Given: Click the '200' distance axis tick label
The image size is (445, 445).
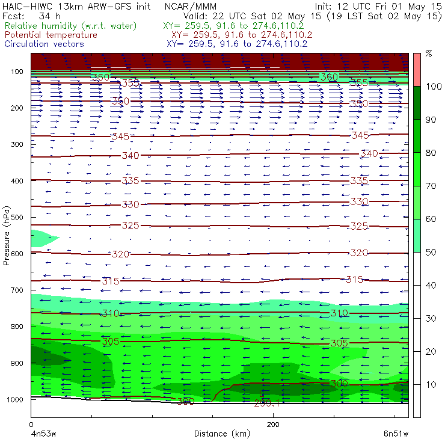Looking at the screenshot, I should [273, 425].
